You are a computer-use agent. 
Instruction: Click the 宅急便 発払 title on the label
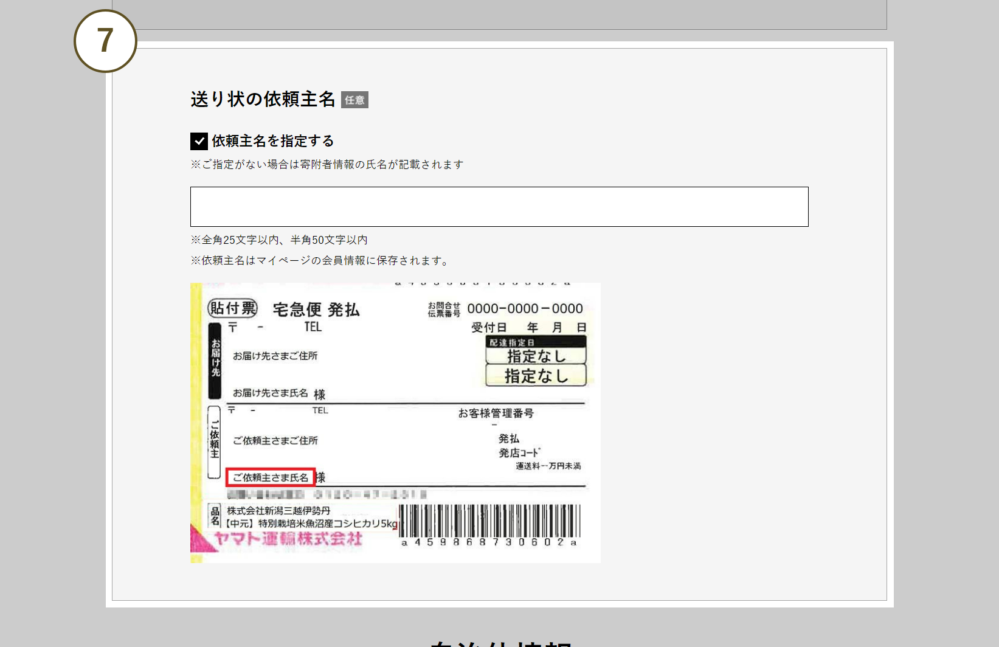316,310
